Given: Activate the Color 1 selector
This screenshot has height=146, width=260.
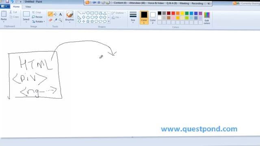Looking at the screenshot, I should (x=144, y=17).
